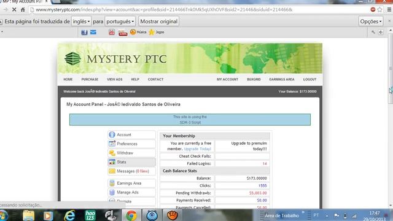This screenshot has height=221, width=393.
Task: Open Manage Ads in the sidebar
Action: 131,192
